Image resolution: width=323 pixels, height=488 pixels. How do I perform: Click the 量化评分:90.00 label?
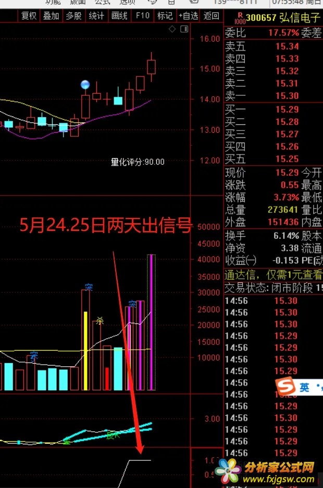click(x=138, y=162)
